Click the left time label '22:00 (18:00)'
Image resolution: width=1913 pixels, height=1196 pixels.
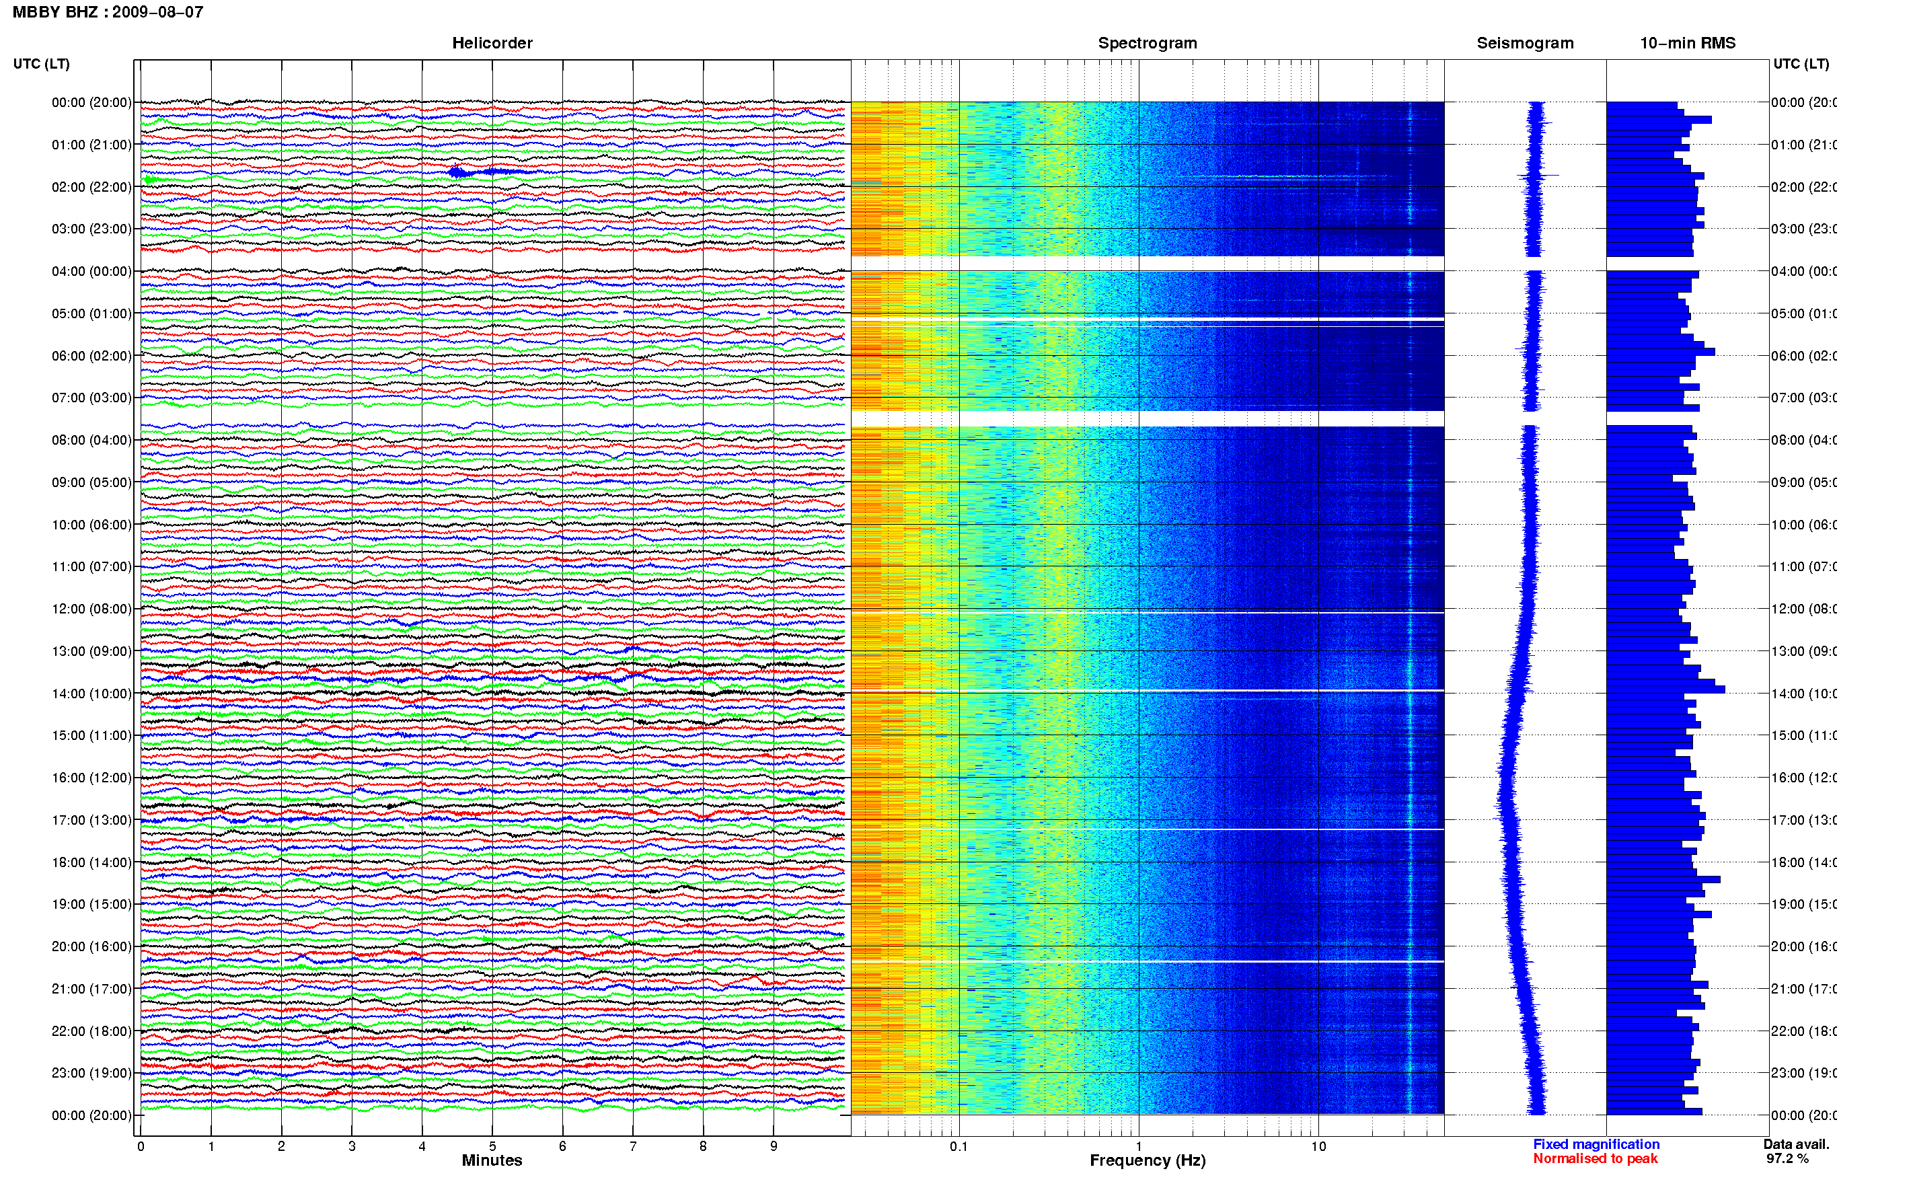[91, 1031]
